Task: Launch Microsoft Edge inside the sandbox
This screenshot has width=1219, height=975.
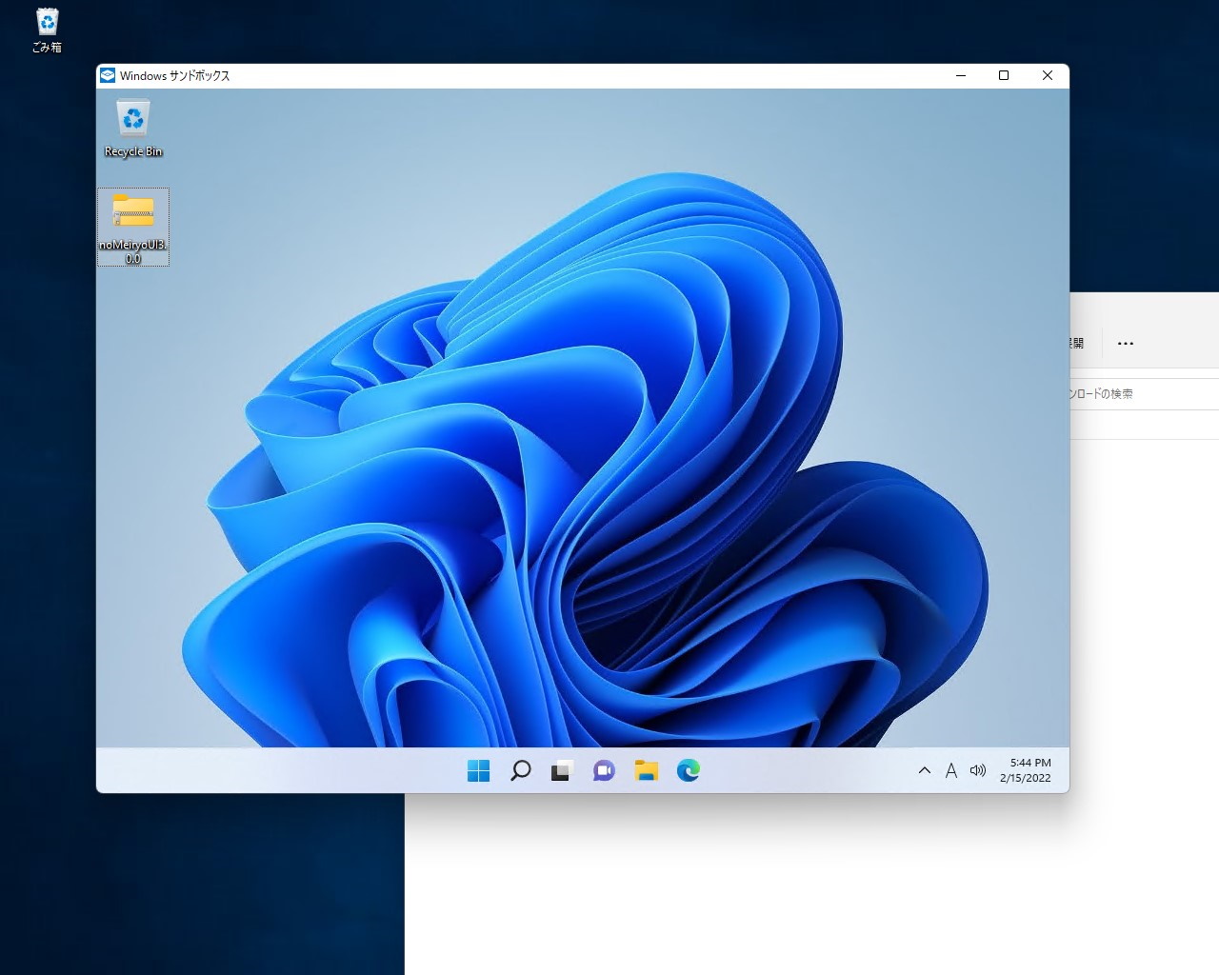Action: point(688,770)
